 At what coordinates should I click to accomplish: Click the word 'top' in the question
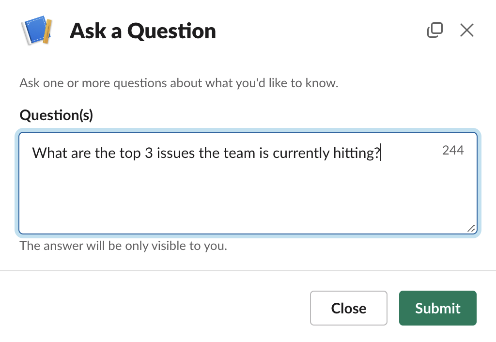pyautogui.click(x=128, y=154)
